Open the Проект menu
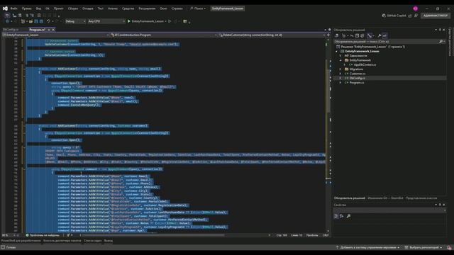 (x=58, y=8)
